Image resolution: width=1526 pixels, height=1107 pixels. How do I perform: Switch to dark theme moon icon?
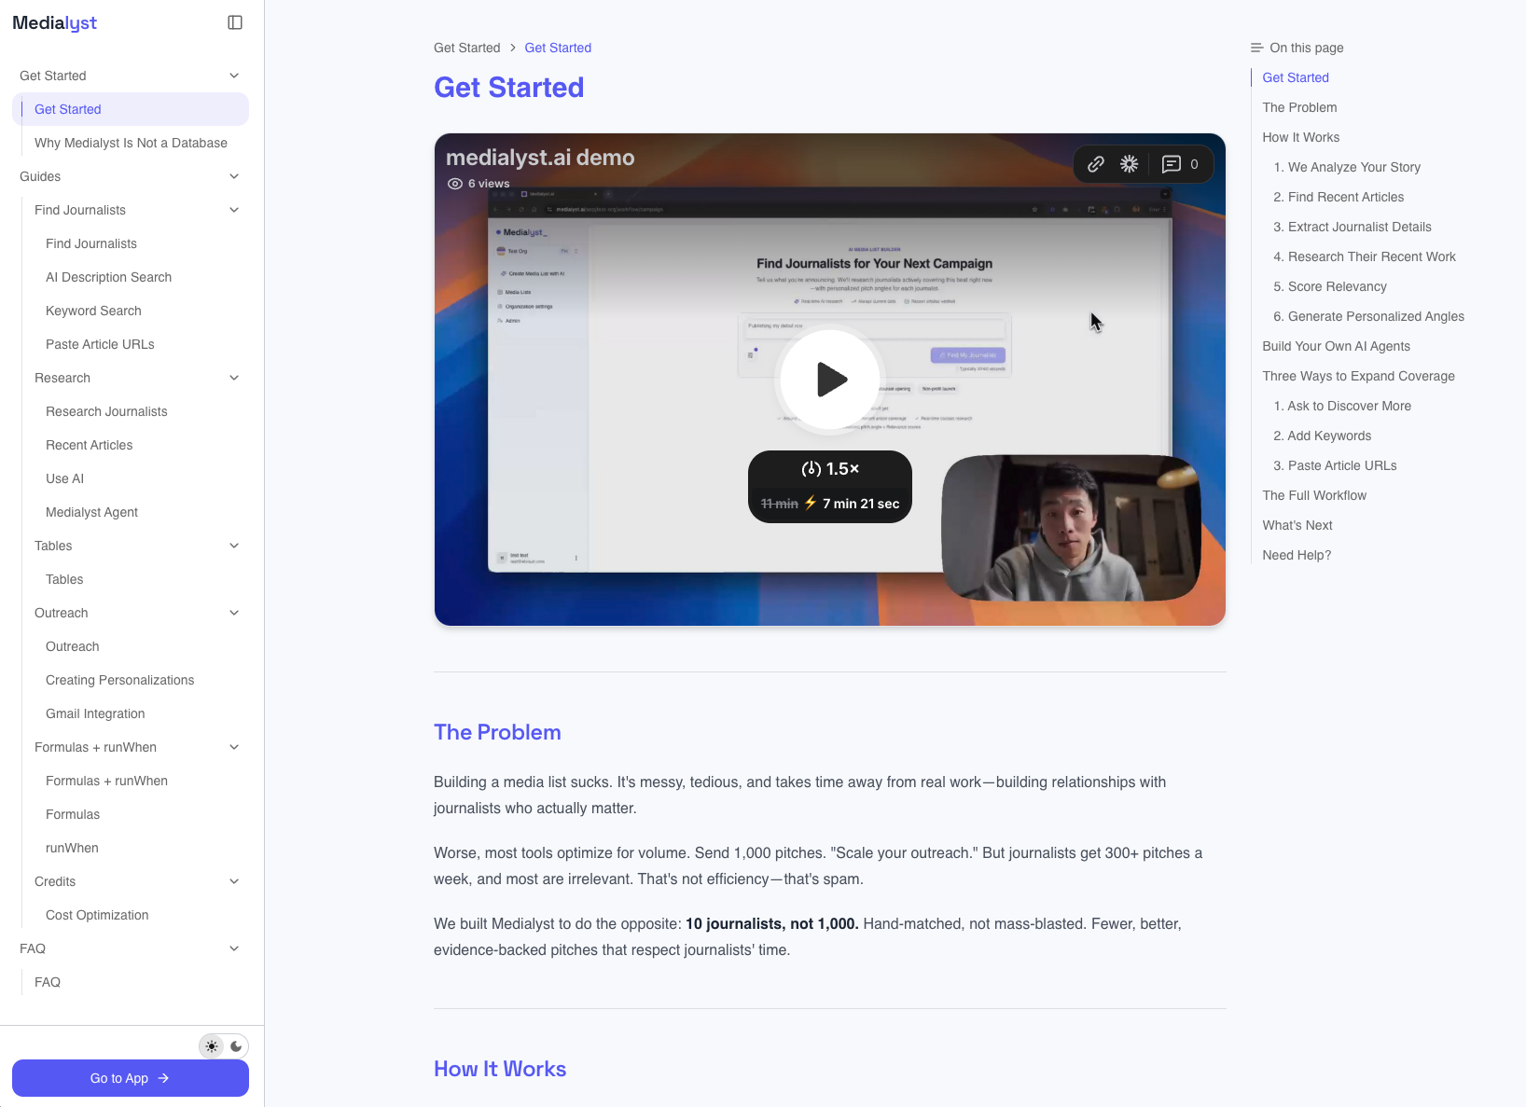tap(236, 1046)
